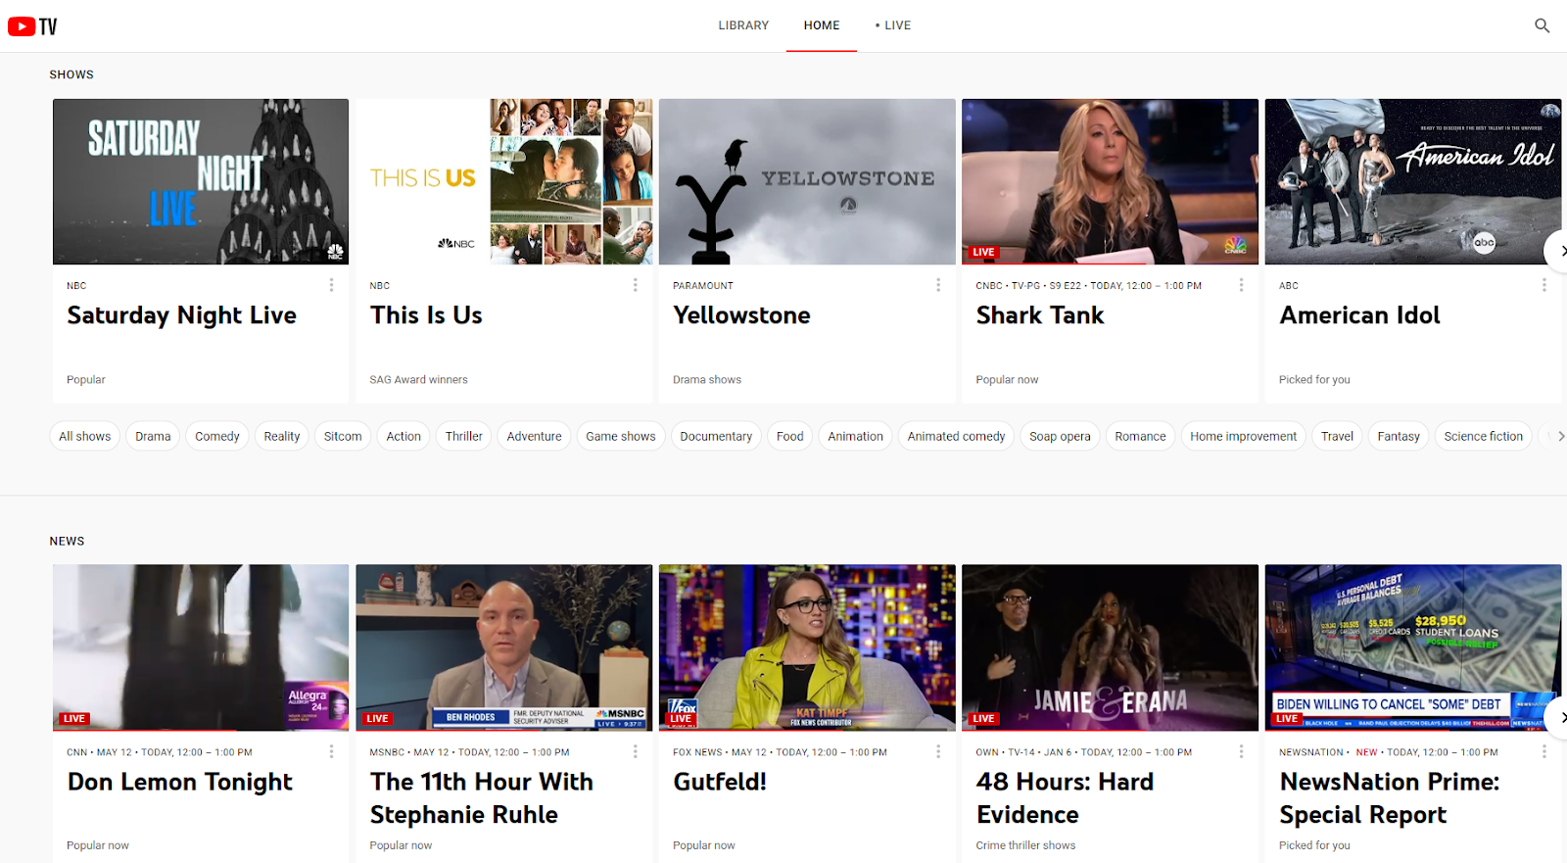Open more options for The 11th Hour
This screenshot has width=1567, height=863.
pyautogui.click(x=635, y=751)
